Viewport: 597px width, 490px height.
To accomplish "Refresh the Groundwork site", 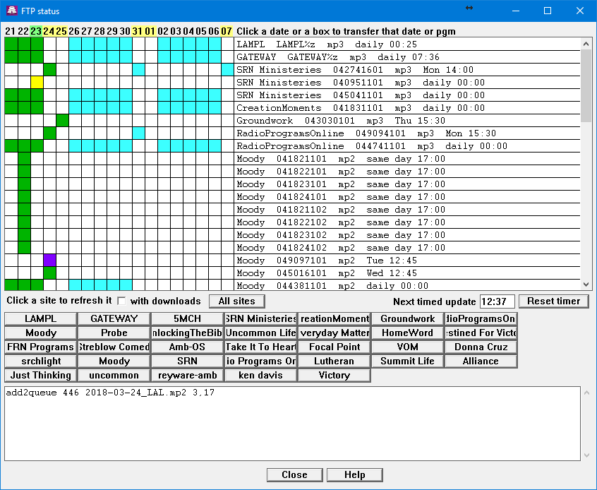I will 407,318.
